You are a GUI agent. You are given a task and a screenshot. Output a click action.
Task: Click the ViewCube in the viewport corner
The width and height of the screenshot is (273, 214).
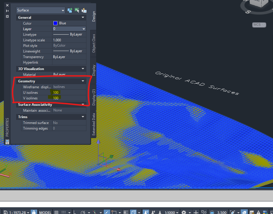(x=258, y=4)
